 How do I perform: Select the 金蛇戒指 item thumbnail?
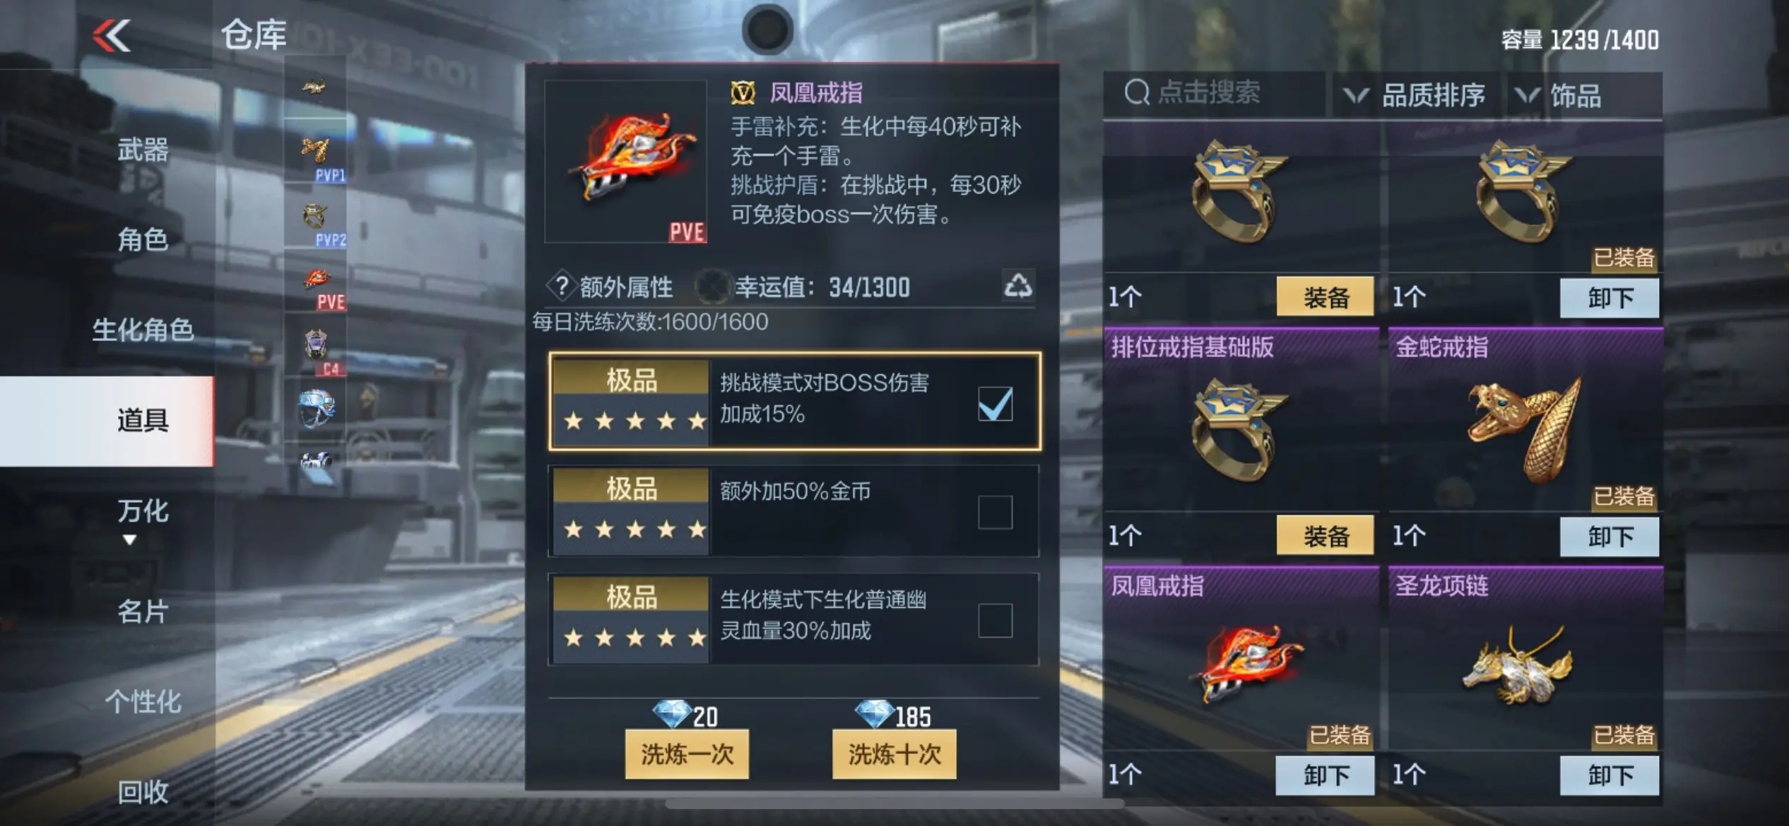pyautogui.click(x=1526, y=429)
